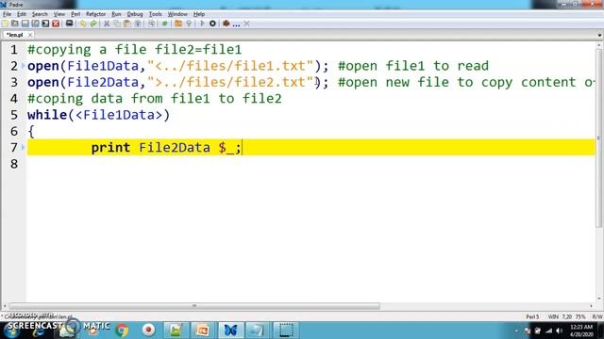Open the Search menu
The image size is (604, 339).
point(40,14)
